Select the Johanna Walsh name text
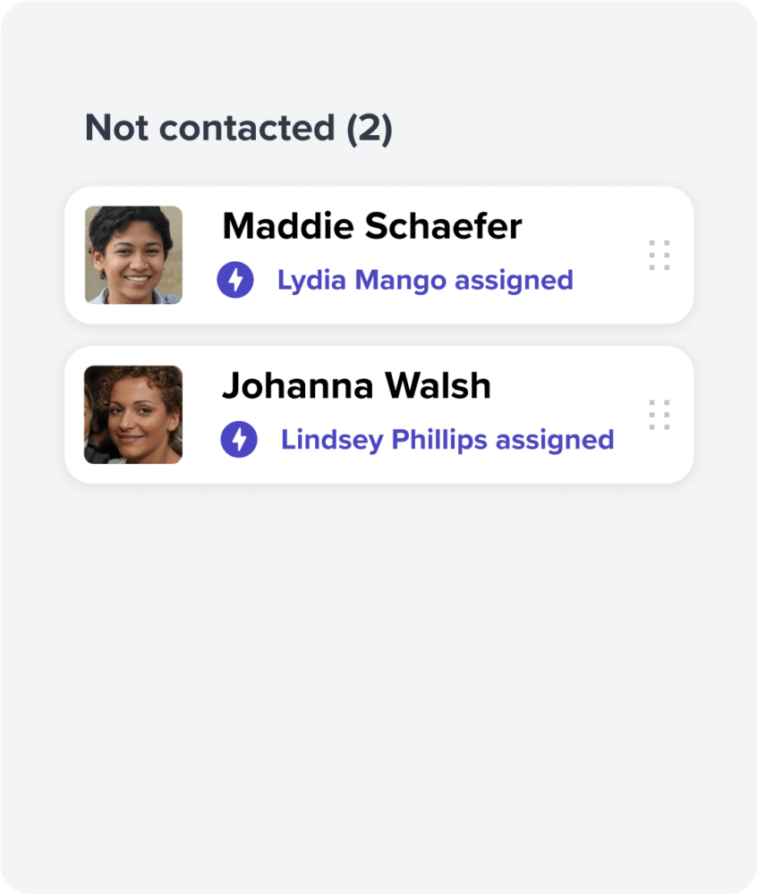757x894 pixels. point(356,385)
